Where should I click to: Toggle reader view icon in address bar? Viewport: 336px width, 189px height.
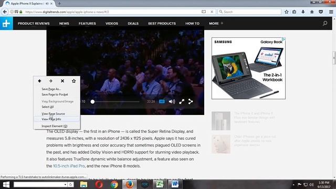(x=204, y=12)
